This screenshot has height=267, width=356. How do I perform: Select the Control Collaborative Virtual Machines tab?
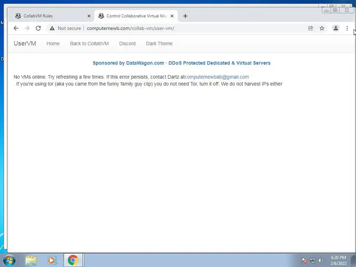[x=136, y=16]
